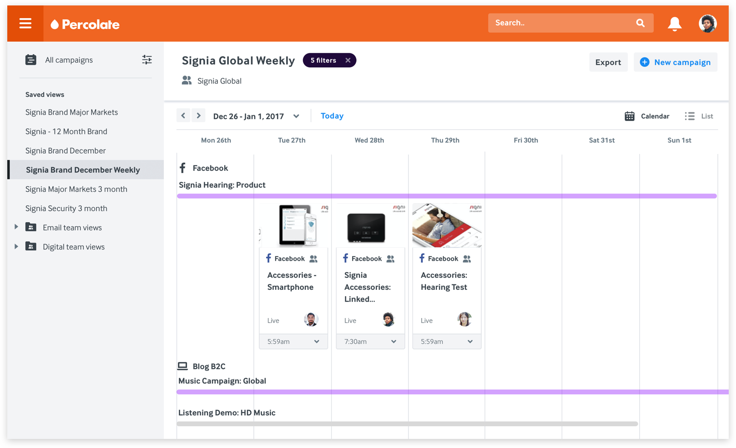Expand Email team views folder

tap(16, 227)
